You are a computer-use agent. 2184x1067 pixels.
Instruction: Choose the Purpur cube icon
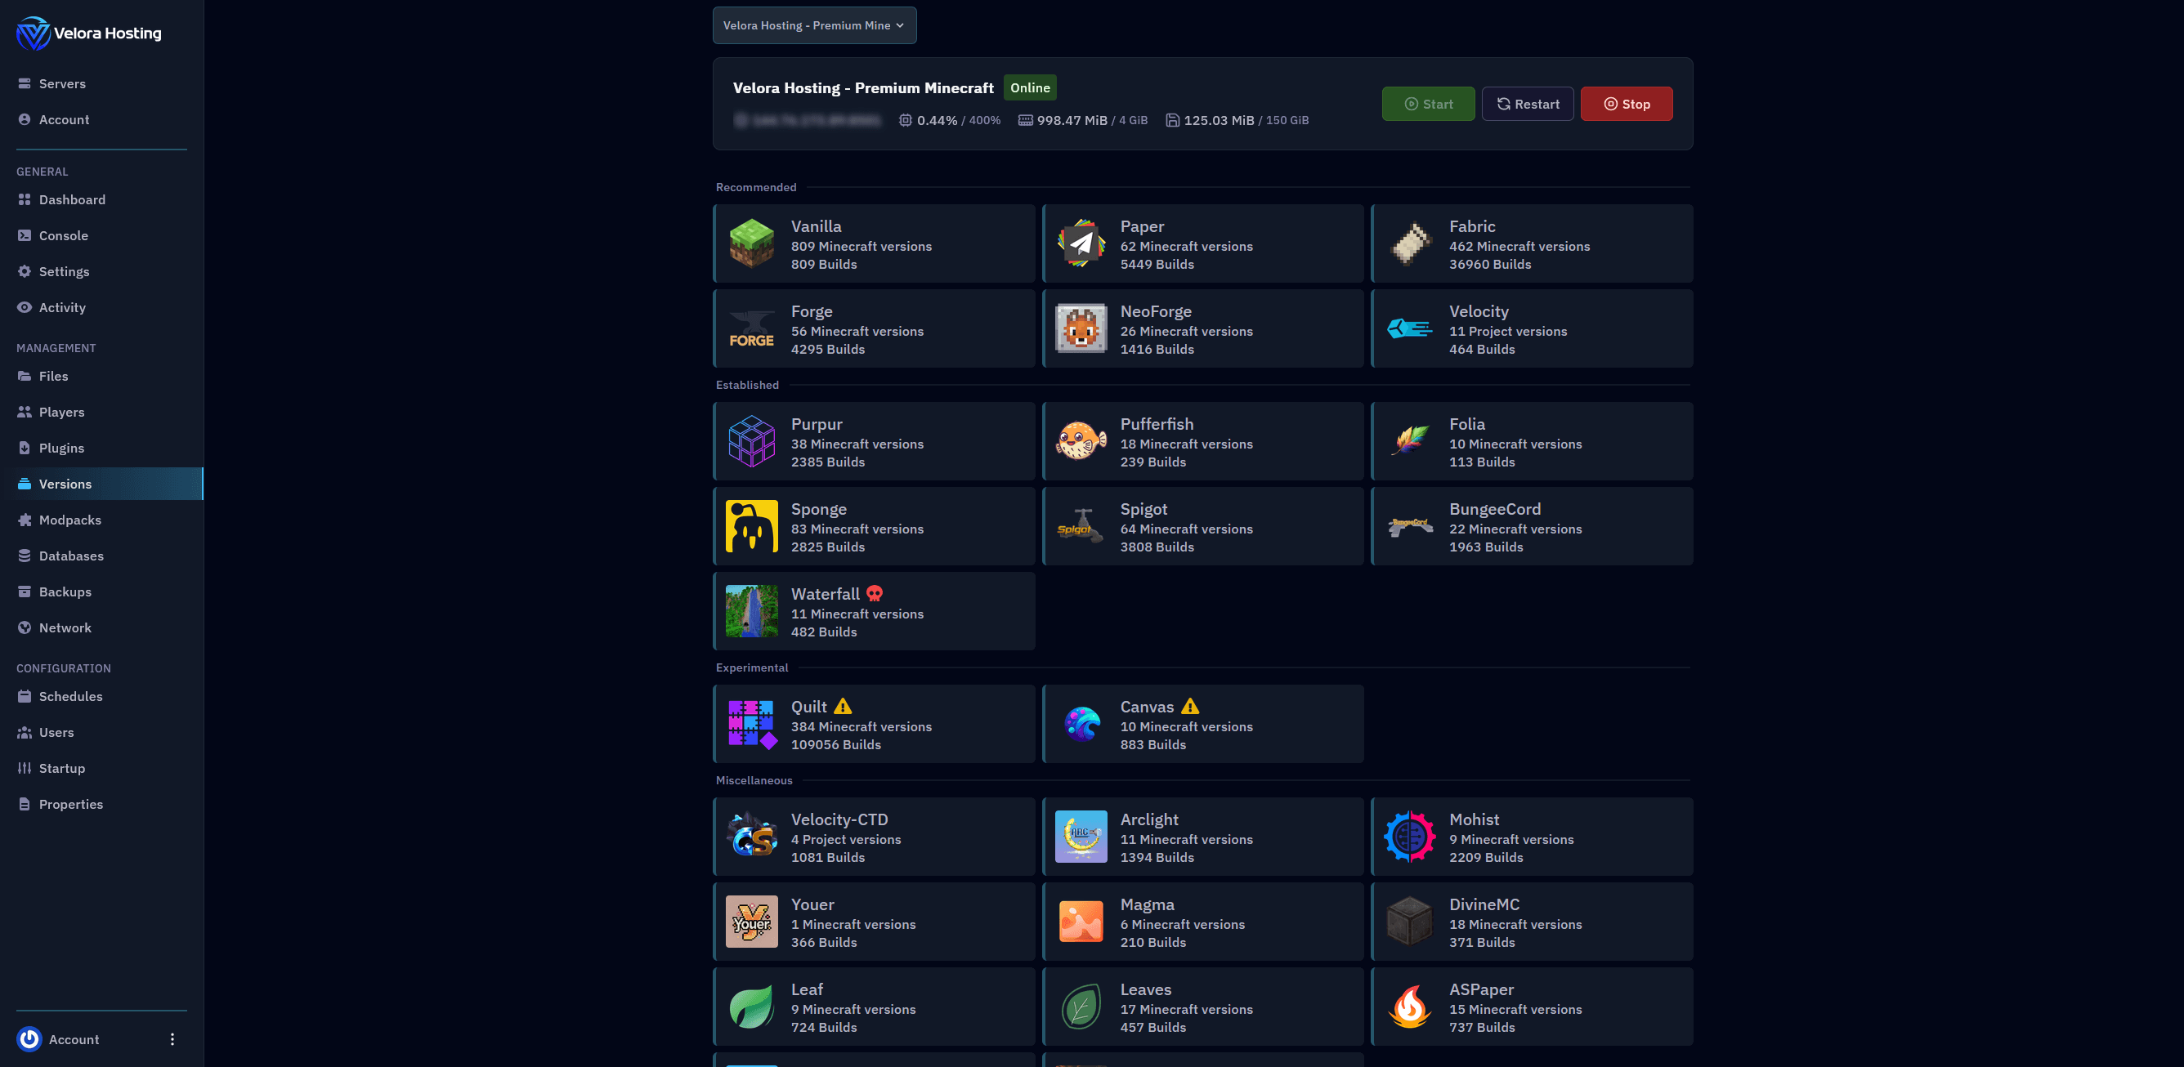pos(751,440)
